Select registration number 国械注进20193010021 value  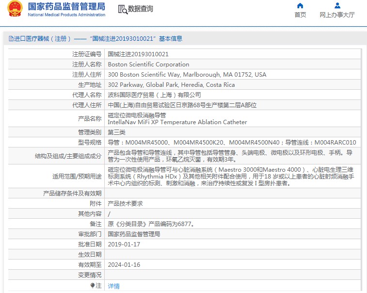[138, 54]
